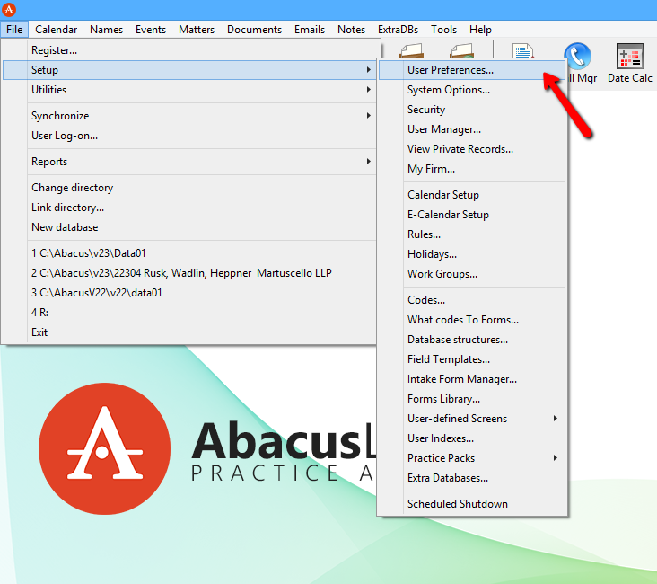Choose View Private Records...
This screenshot has height=584, width=657.
point(472,149)
